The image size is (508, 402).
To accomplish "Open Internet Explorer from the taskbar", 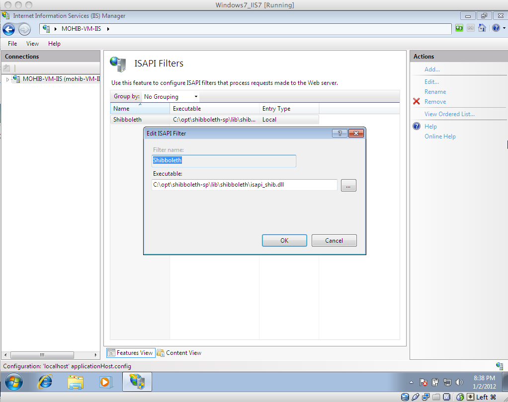I will 45,382.
